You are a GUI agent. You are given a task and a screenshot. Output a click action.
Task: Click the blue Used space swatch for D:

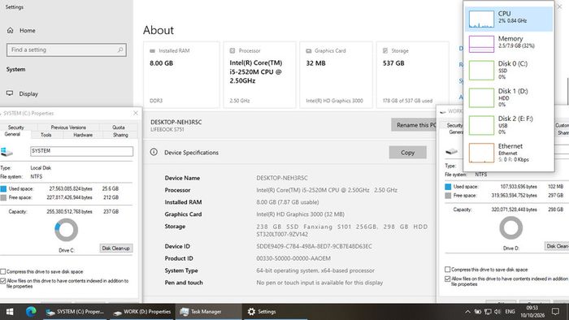pyautogui.click(x=448, y=187)
